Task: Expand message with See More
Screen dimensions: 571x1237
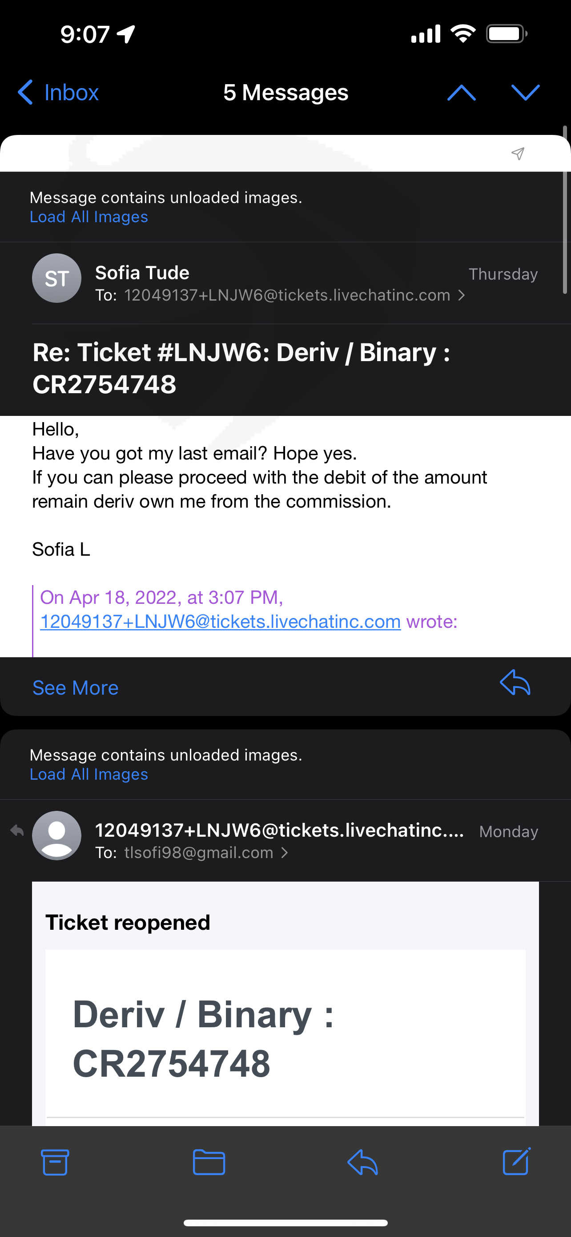Action: tap(75, 688)
